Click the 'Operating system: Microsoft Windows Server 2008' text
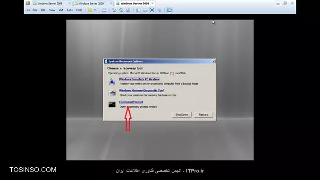The image size is (320, 180). [x=147, y=73]
